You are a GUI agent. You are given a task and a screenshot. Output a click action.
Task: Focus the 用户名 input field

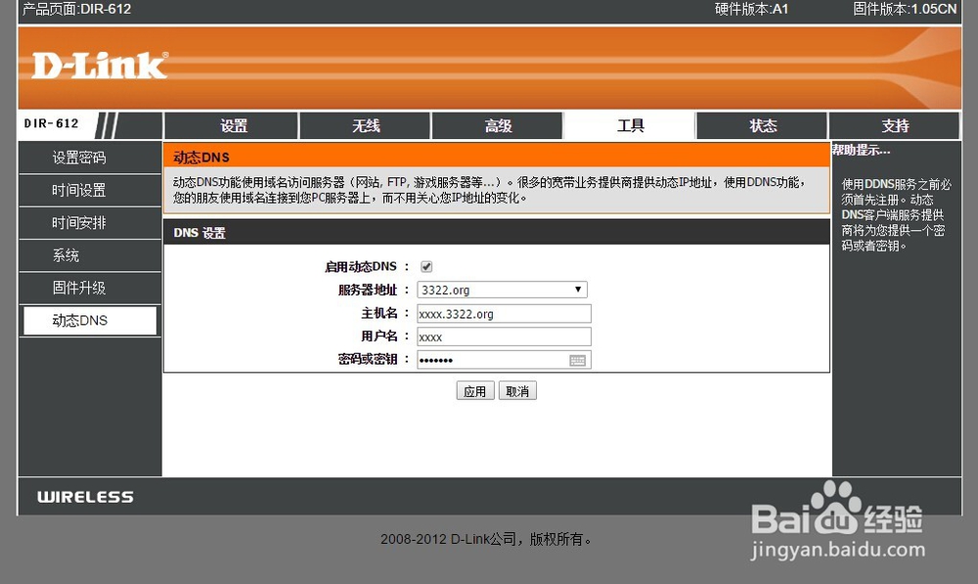[504, 337]
